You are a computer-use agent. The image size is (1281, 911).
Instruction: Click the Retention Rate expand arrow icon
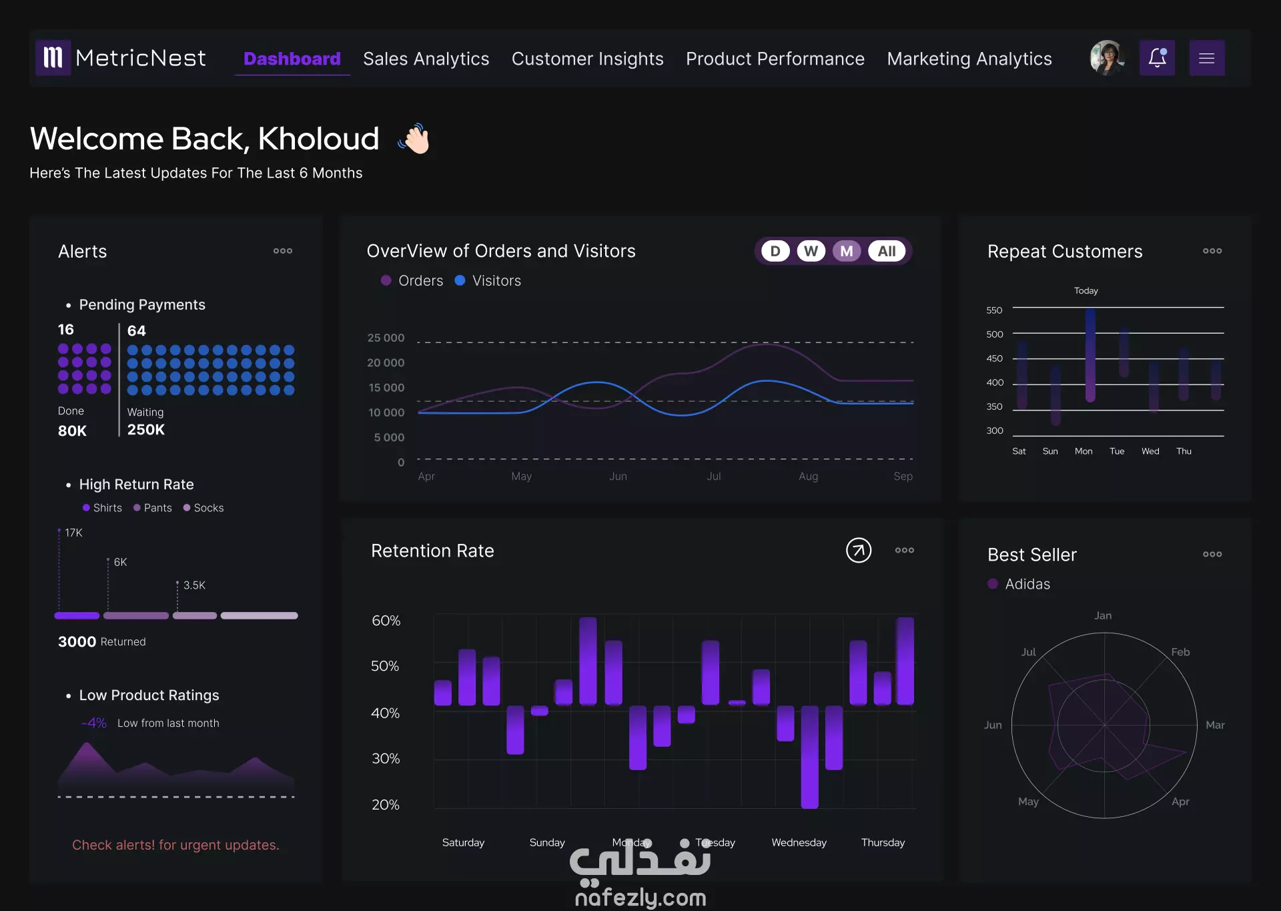859,550
